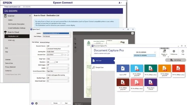Click the Scan to PDF job tile
The width and height of the screenshot is (187, 105).
click(123, 71)
